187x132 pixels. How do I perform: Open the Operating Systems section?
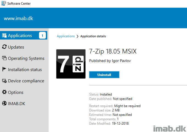[x=26, y=58]
